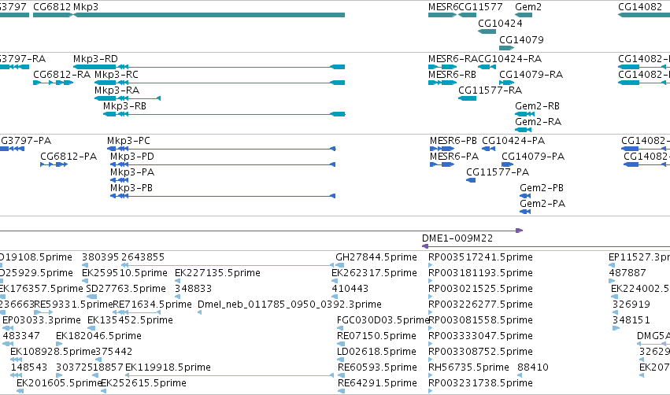Select the Mkp3-RD transcript
This screenshot has width=670, height=395.
[x=209, y=67]
